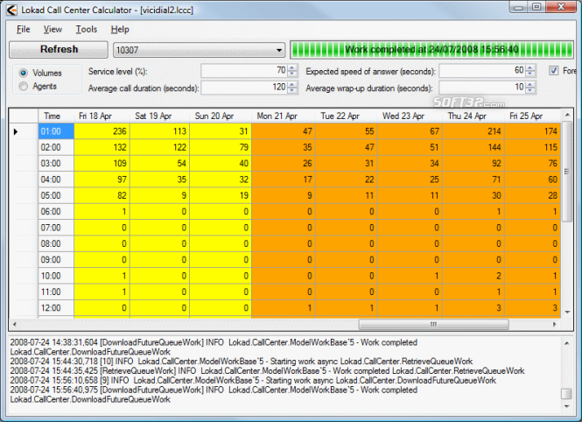582x422 pixels.
Task: Click the cell with value 109
Action: pos(102,164)
